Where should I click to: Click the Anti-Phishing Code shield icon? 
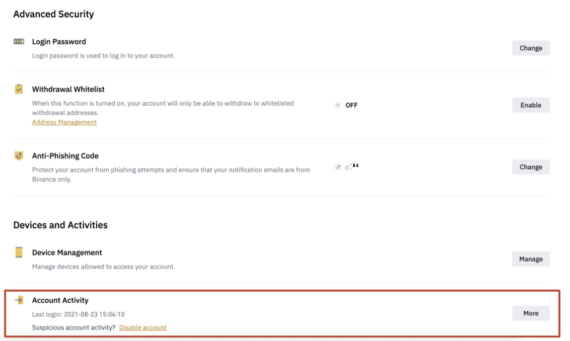coord(19,156)
